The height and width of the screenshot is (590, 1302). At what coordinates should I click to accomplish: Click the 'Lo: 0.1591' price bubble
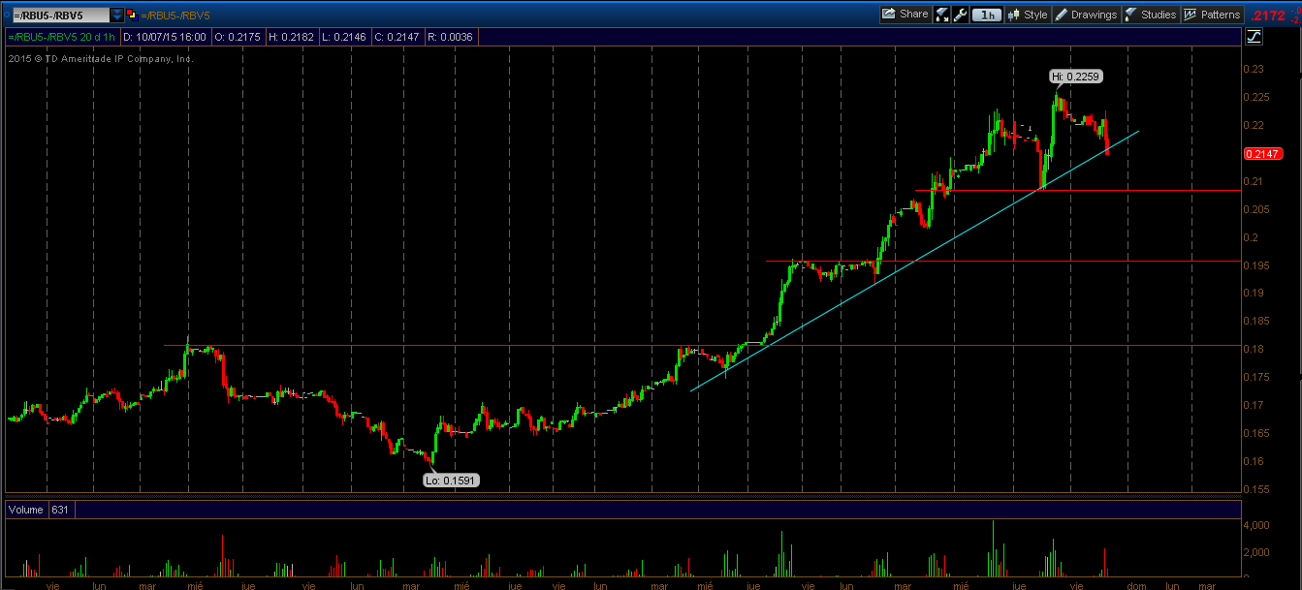451,480
